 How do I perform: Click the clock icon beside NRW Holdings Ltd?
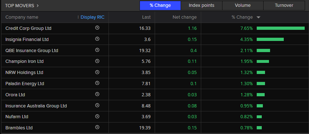pos(97,72)
